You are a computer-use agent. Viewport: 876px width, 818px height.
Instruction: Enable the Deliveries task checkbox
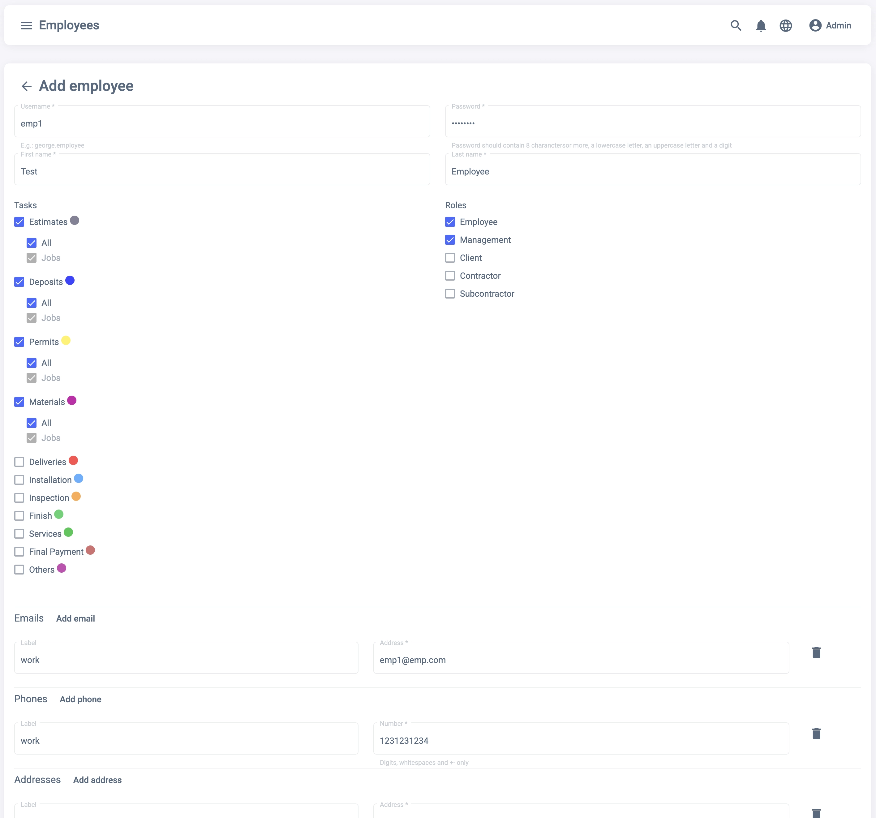point(19,462)
